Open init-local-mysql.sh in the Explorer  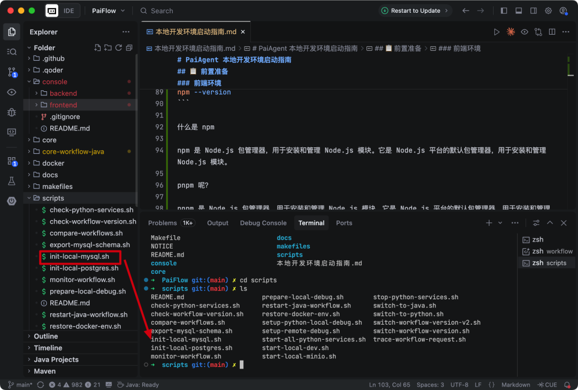tap(79, 257)
